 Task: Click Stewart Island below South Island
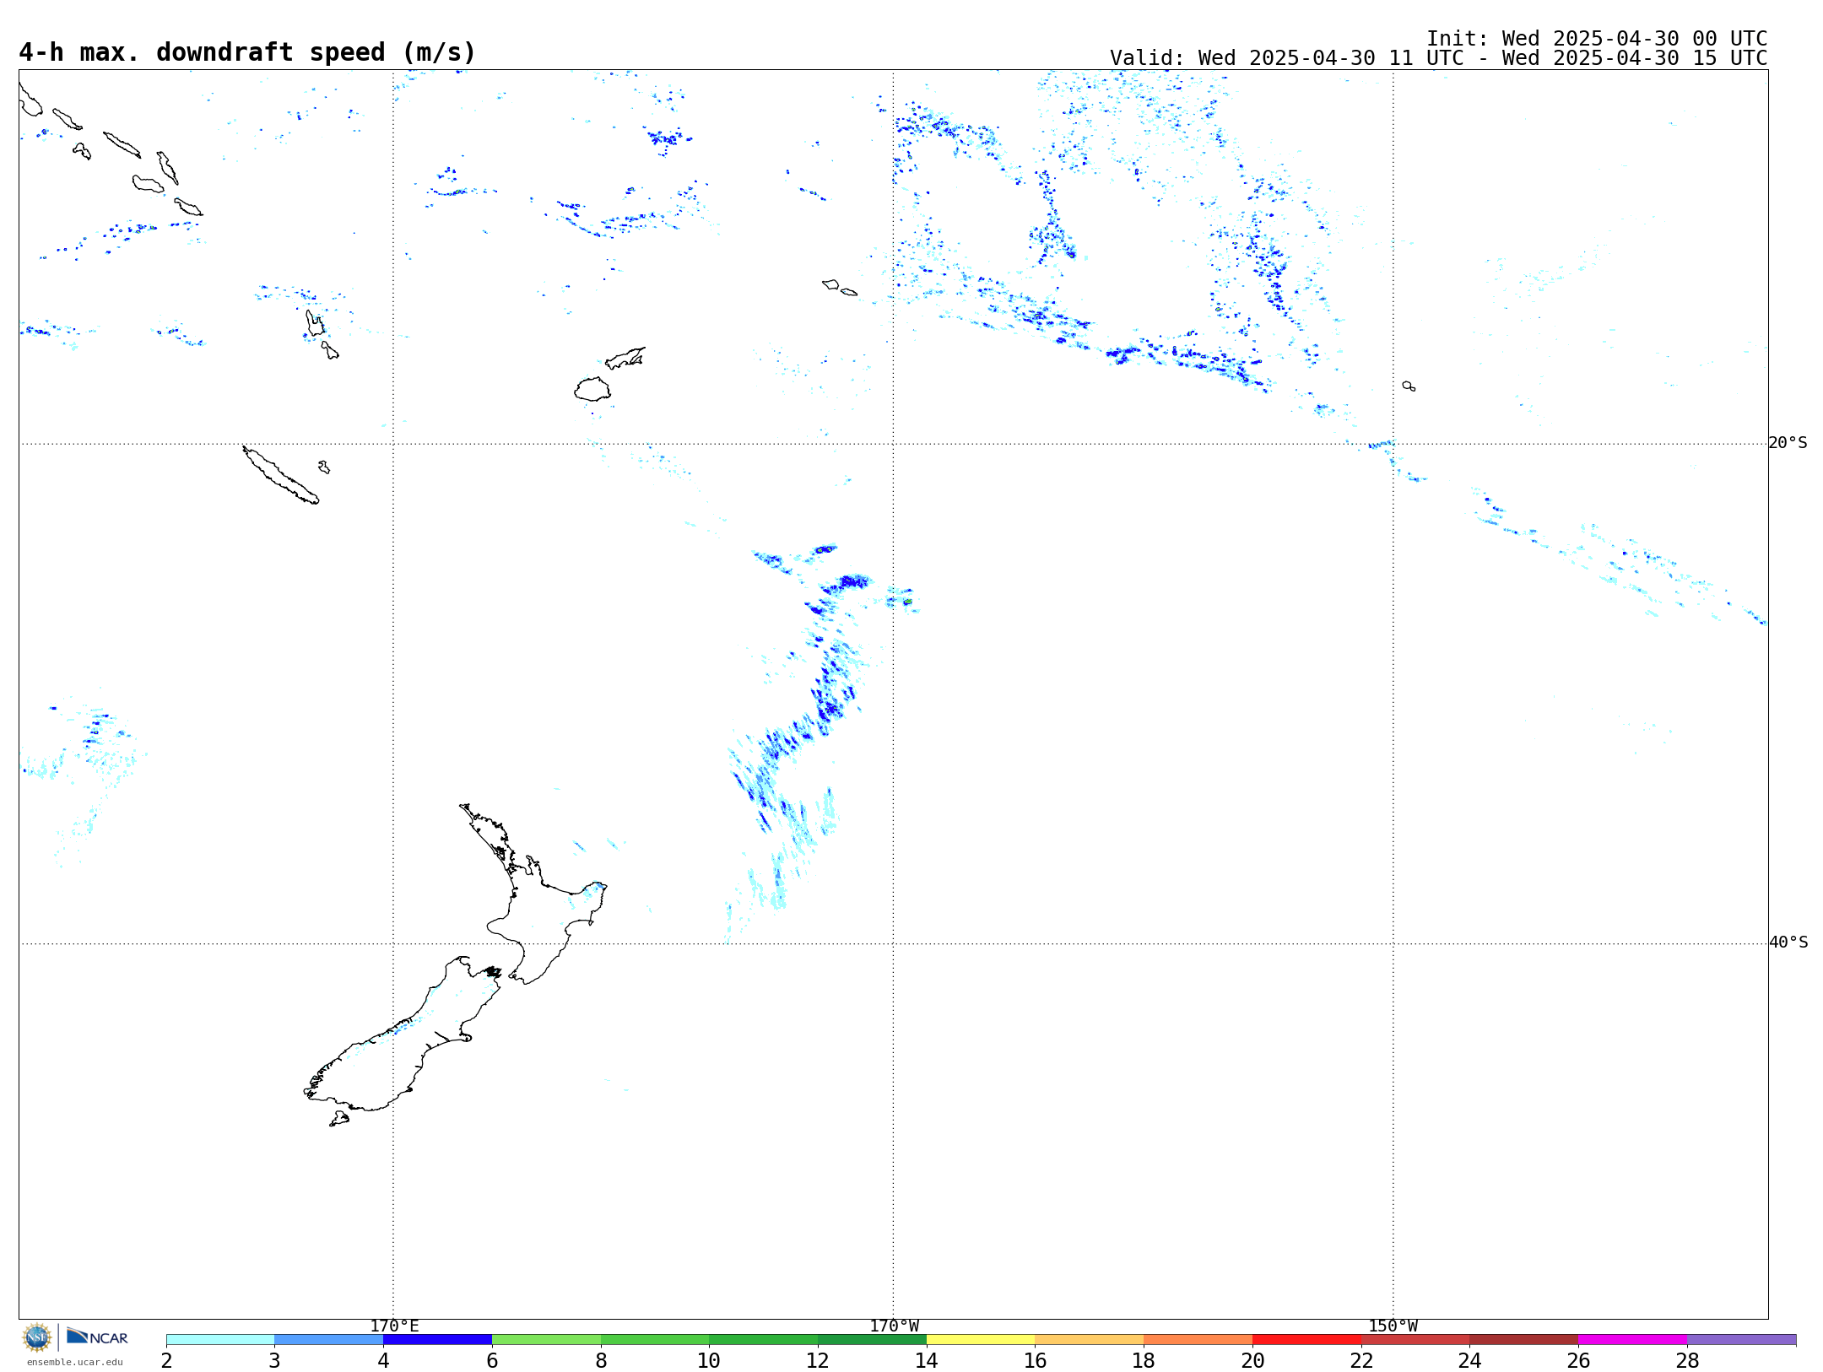point(339,1119)
